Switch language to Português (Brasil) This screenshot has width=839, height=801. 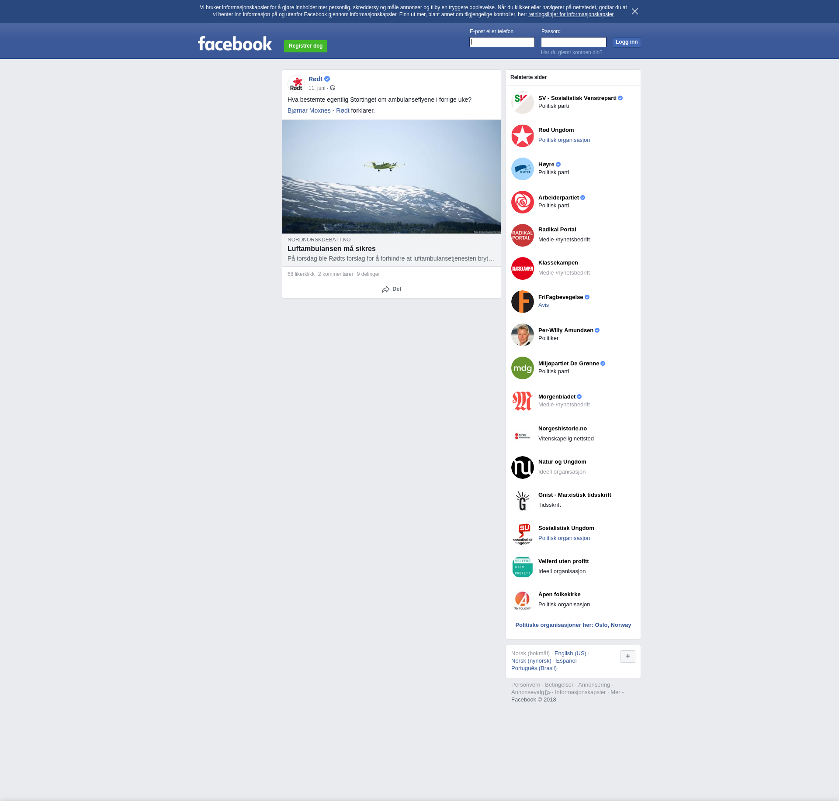click(534, 668)
